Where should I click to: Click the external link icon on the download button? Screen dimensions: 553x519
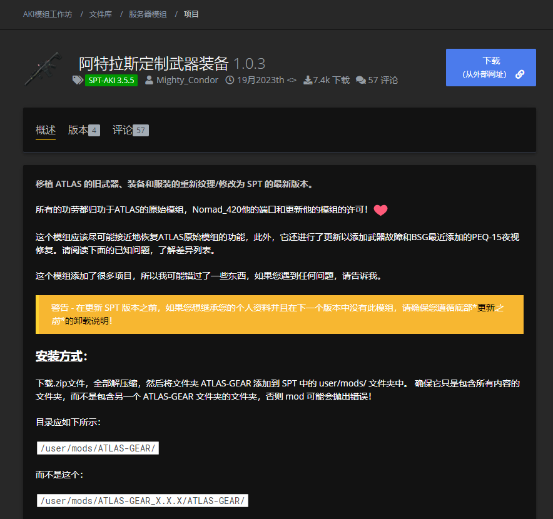coord(520,74)
